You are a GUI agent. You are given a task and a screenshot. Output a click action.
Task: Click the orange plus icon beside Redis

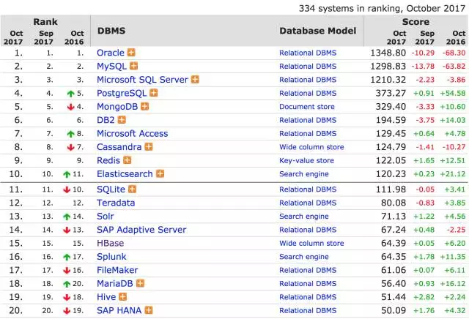(127, 160)
